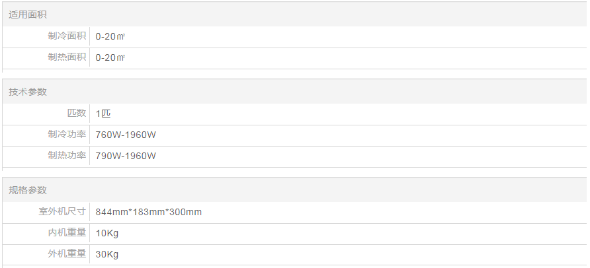Click the 760W-1960W value
The height and width of the screenshot is (268, 590).
[x=126, y=135]
